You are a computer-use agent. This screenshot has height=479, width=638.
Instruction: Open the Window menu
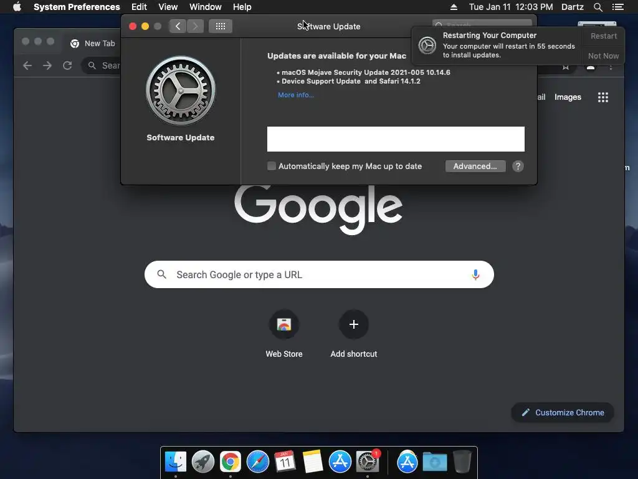click(205, 7)
